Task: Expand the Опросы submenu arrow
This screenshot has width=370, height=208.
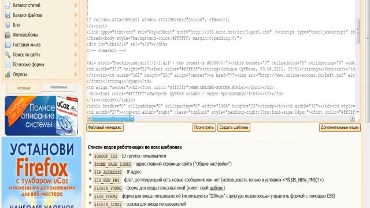Action: pyautogui.click(x=76, y=75)
